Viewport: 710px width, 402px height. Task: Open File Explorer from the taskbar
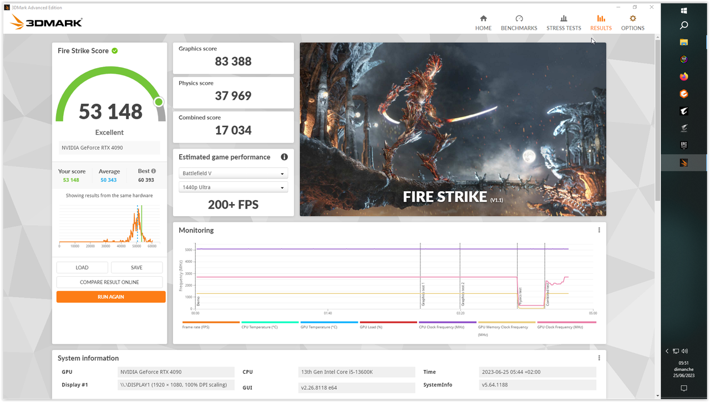[x=684, y=42]
